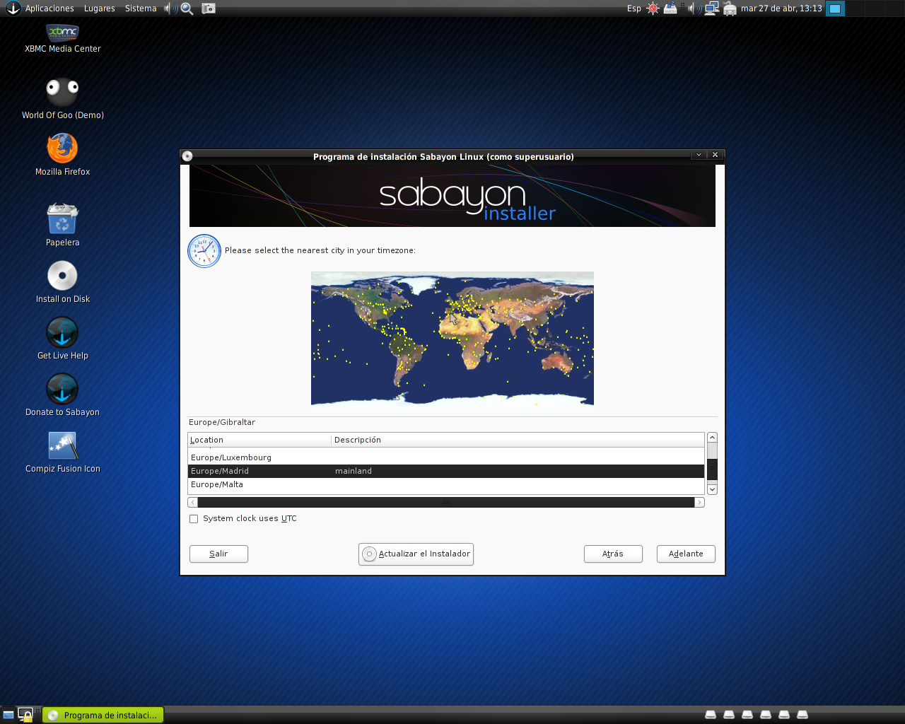Click the Programa de instalaci... taskbar button

pos(103,715)
